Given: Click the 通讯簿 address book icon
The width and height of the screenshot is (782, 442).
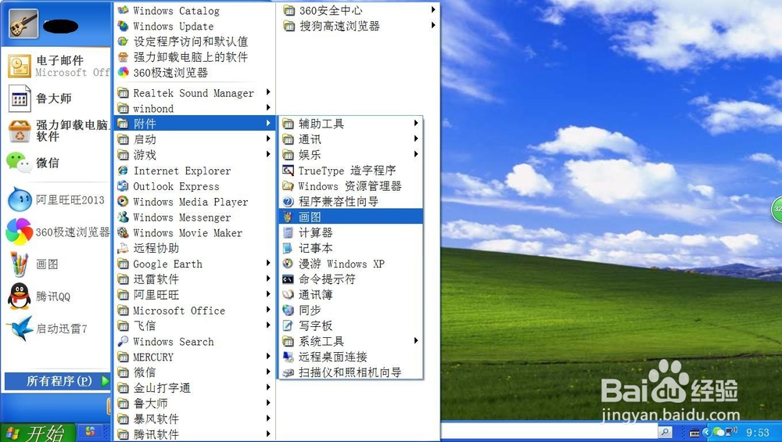Looking at the screenshot, I should [288, 295].
